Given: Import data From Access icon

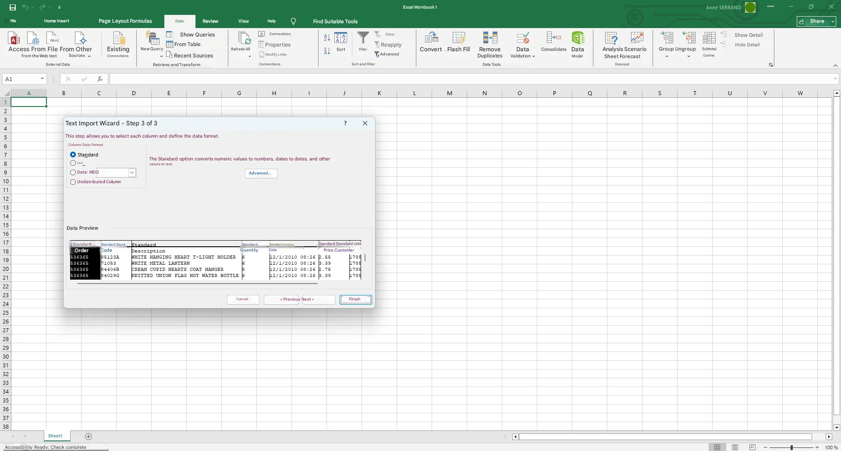Looking at the screenshot, I should (14, 39).
